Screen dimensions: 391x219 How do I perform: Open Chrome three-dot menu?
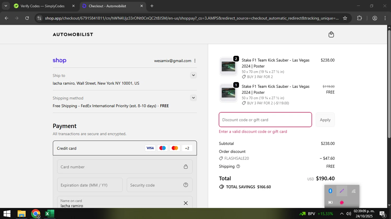click(385, 18)
